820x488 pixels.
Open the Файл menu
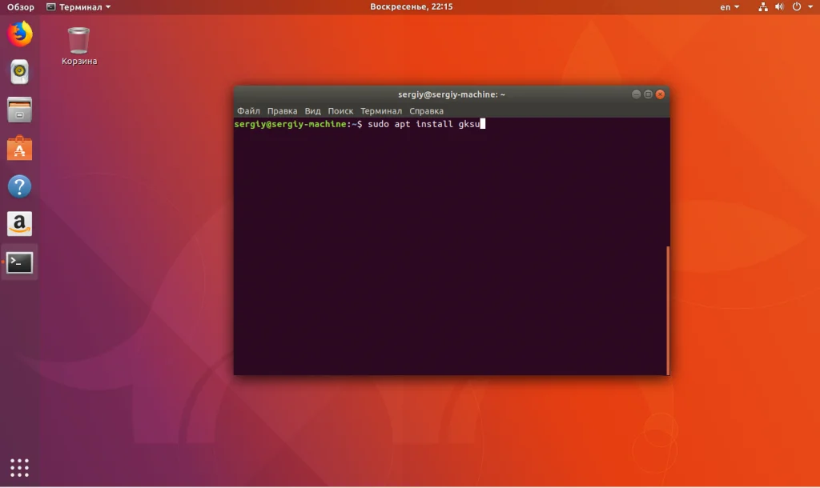pyautogui.click(x=248, y=110)
